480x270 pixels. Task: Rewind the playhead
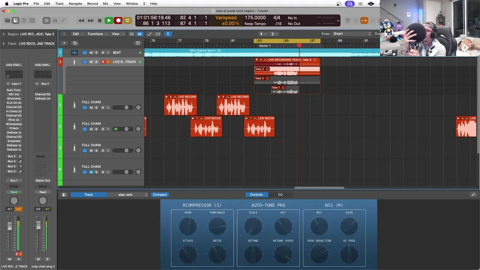tap(81, 21)
